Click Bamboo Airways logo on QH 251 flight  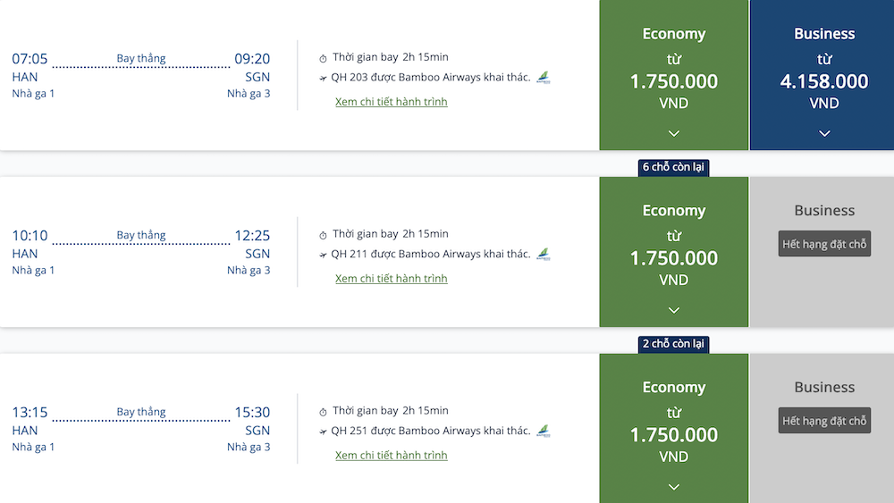(x=544, y=432)
